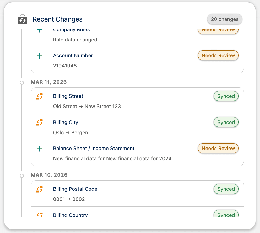Open the 20 changes counter
260x233 pixels.
(x=224, y=19)
